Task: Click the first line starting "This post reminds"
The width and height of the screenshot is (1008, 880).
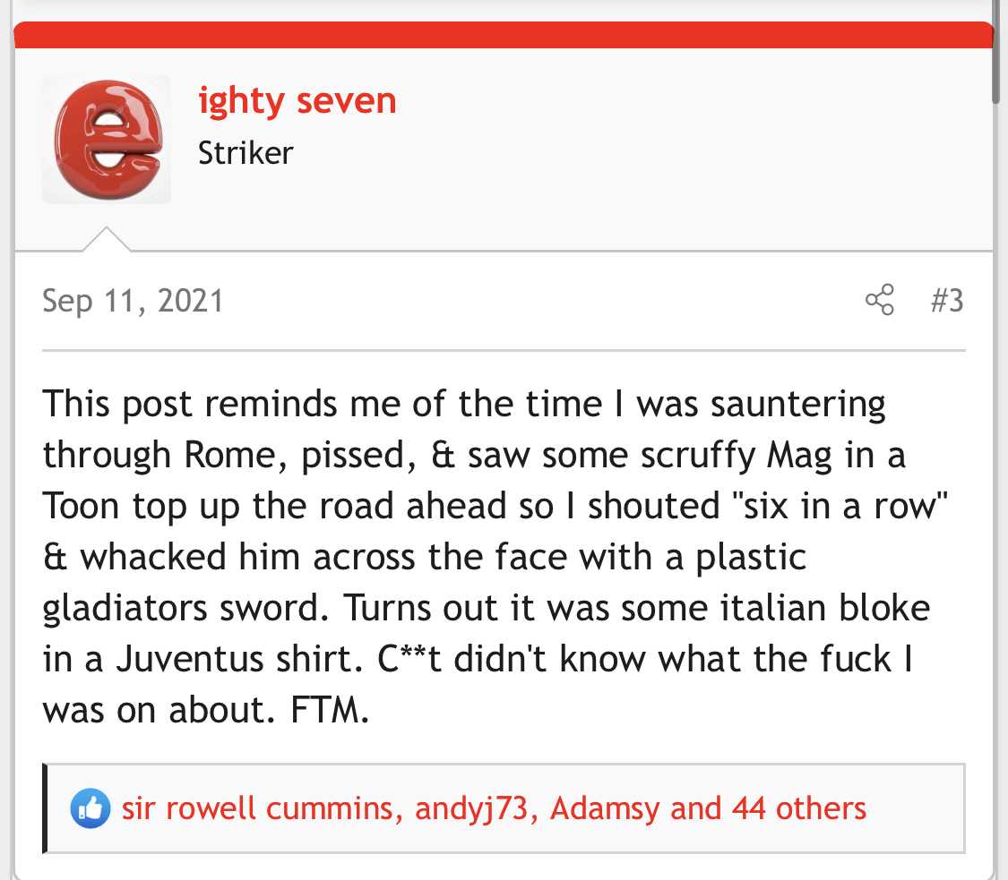Action: pyautogui.click(x=463, y=404)
